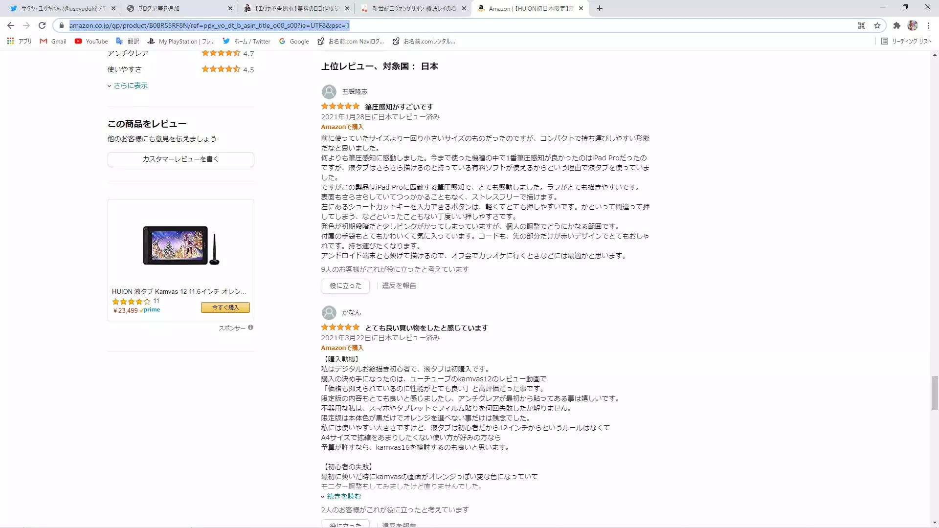Open the Extensions puzzle icon
The width and height of the screenshot is (939, 528).
[x=896, y=25]
